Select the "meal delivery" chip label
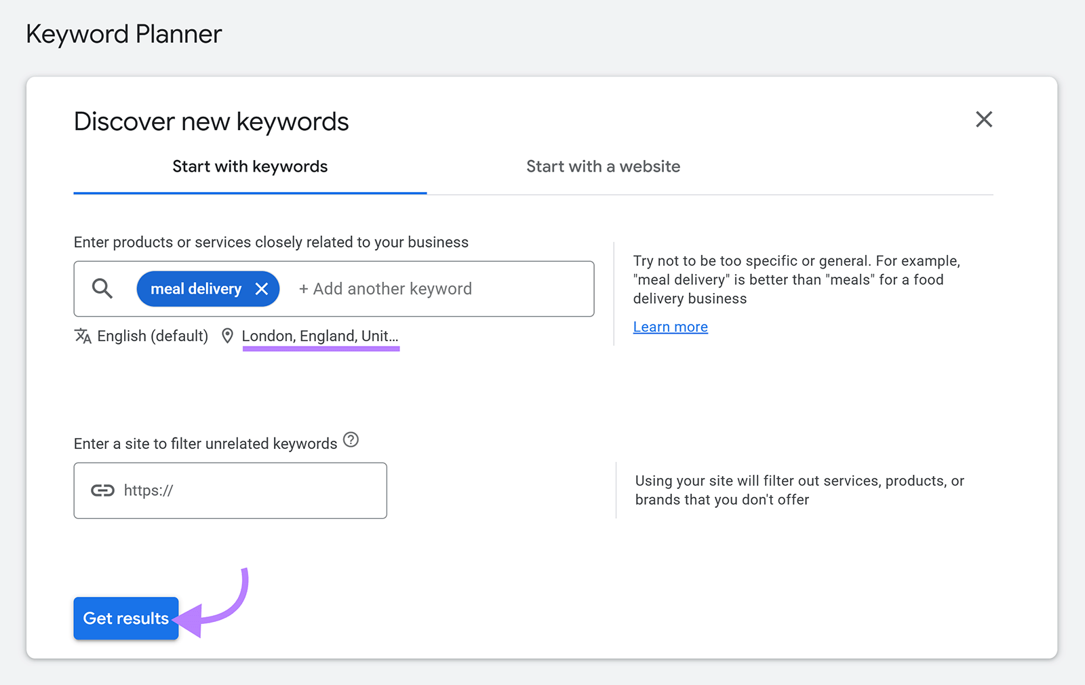The height and width of the screenshot is (685, 1085). pos(195,288)
